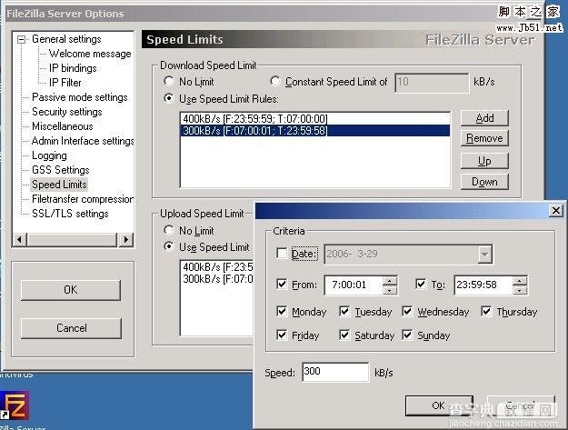Screen dimensions: 568x430
Task: Uncheck Tuesday checkbox
Action: point(344,311)
